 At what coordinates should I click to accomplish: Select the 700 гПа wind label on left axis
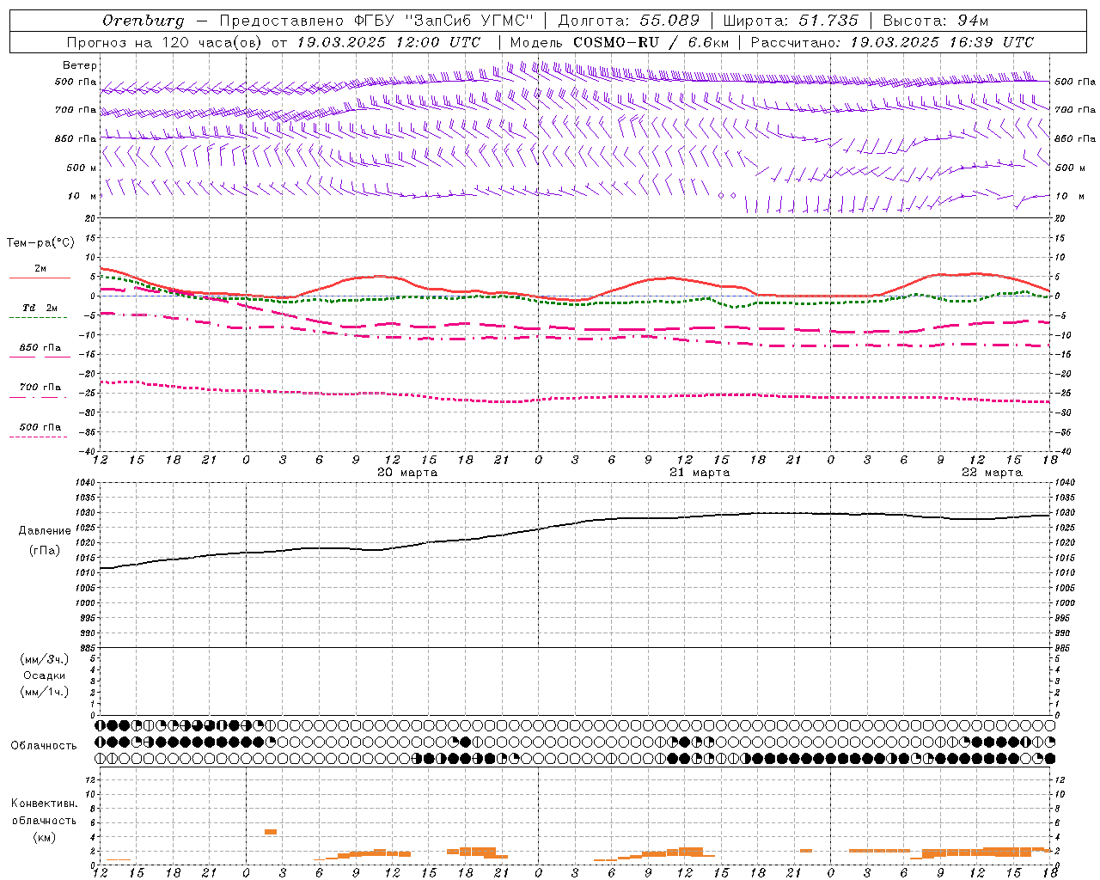76,110
